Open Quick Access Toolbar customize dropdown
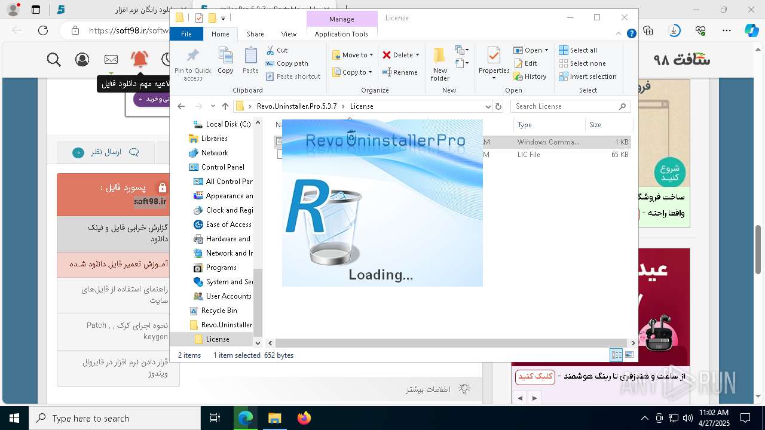The width and height of the screenshot is (765, 430). 223,19
